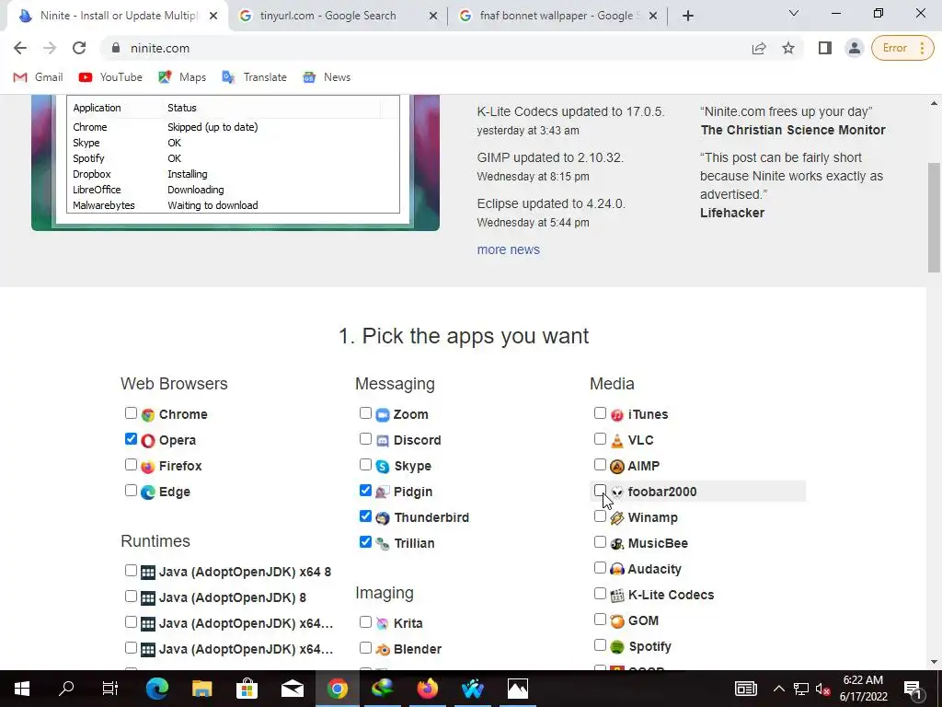Click the iTunes music icon

coord(617,415)
